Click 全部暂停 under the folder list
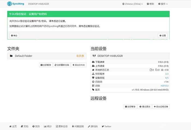 [46, 65]
